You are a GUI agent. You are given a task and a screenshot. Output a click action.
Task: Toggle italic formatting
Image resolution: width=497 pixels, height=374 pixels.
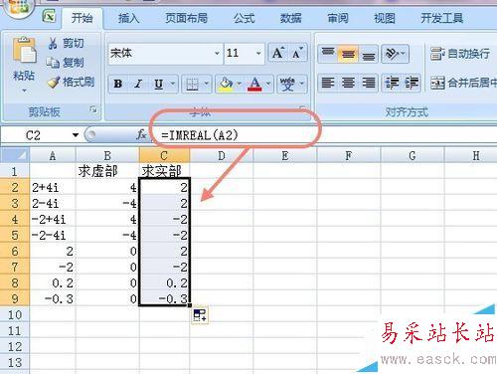point(138,84)
